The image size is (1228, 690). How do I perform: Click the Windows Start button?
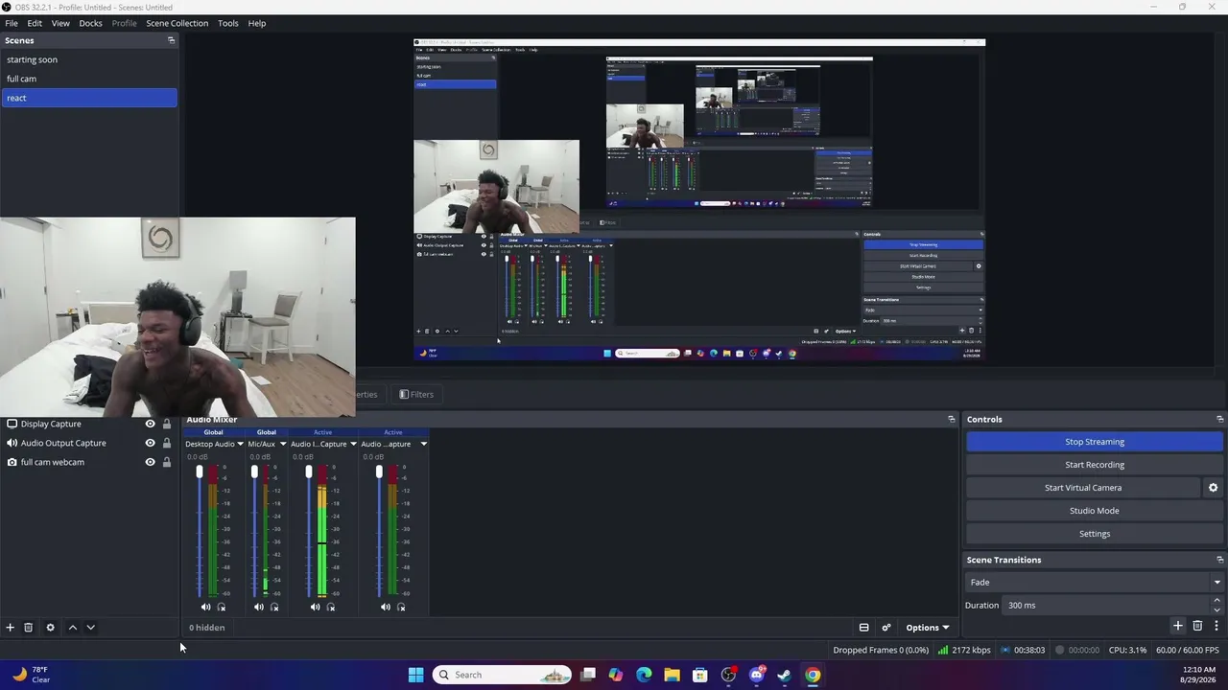click(x=415, y=675)
